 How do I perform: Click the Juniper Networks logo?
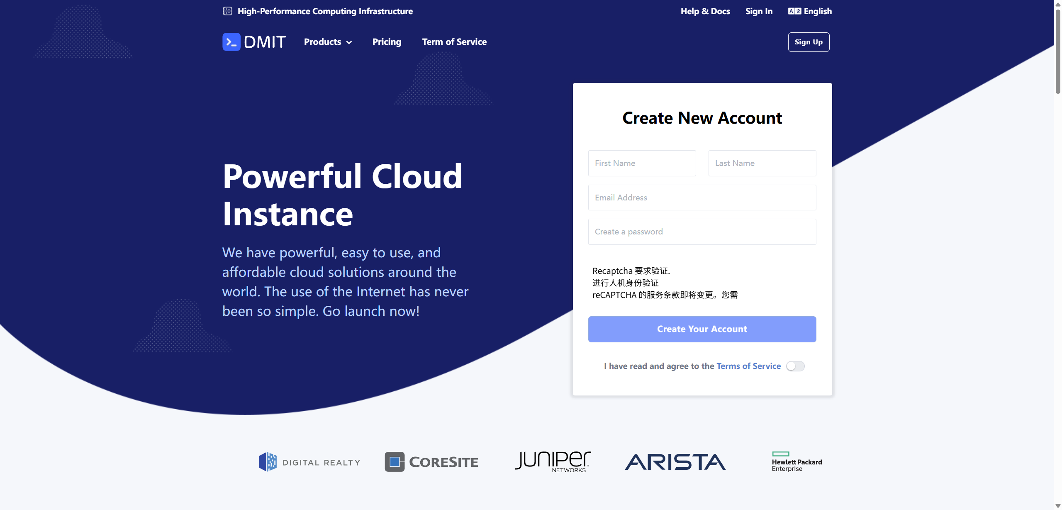pyautogui.click(x=553, y=462)
